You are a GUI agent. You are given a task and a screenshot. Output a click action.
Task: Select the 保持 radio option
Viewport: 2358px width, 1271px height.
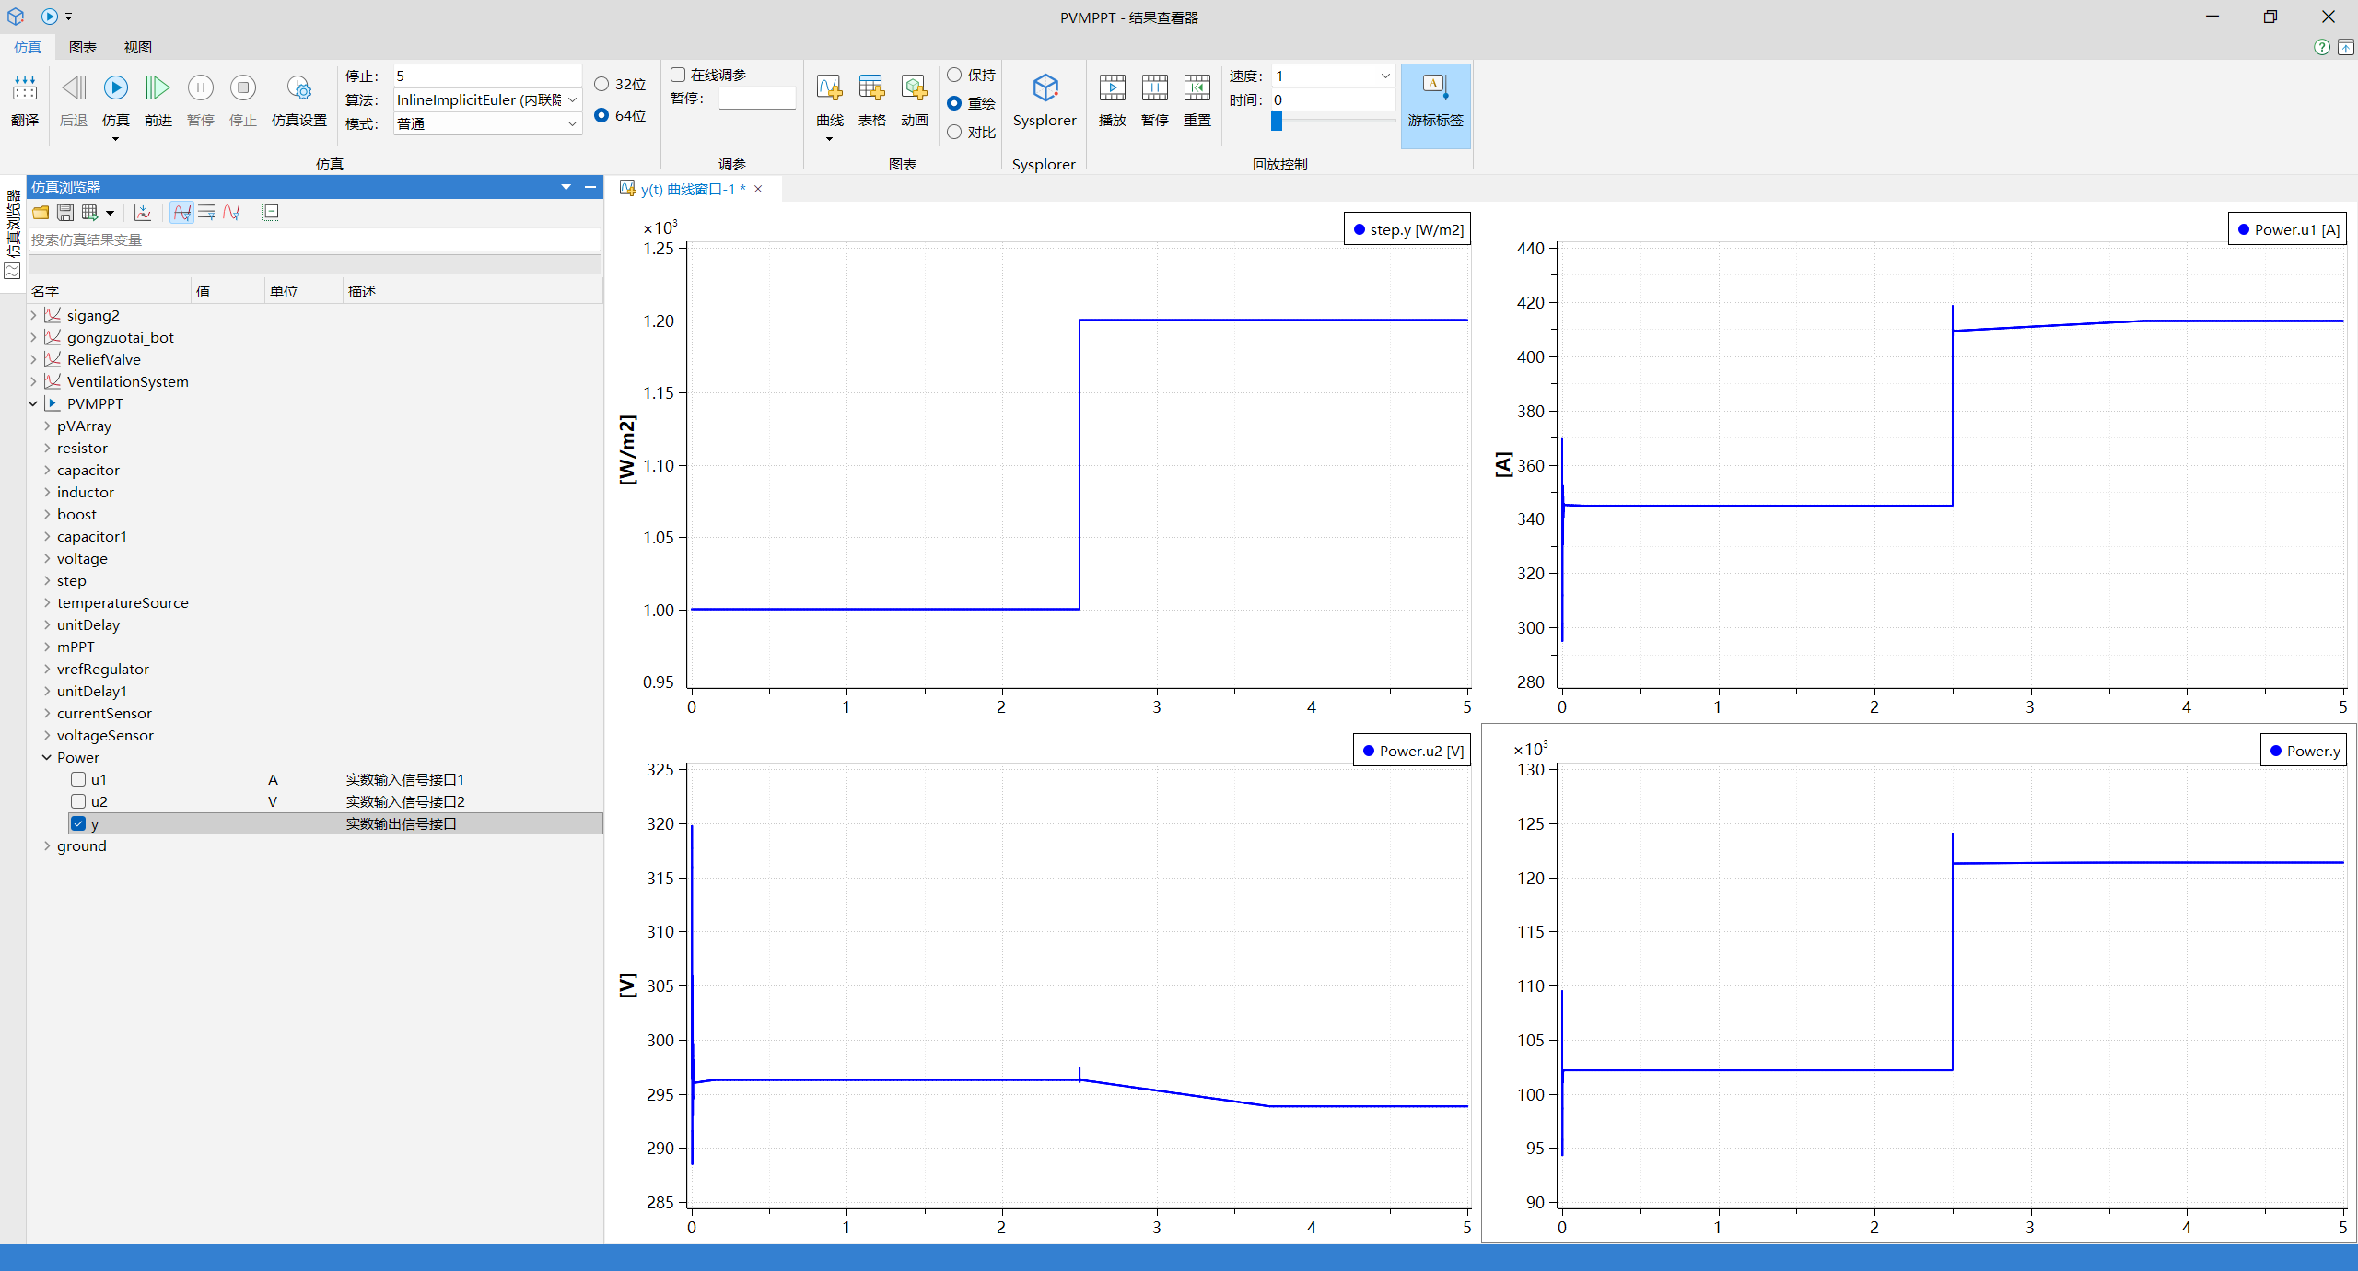pos(954,75)
